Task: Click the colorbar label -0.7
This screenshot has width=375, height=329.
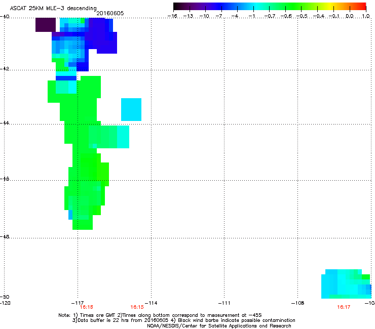Action: point(270,16)
